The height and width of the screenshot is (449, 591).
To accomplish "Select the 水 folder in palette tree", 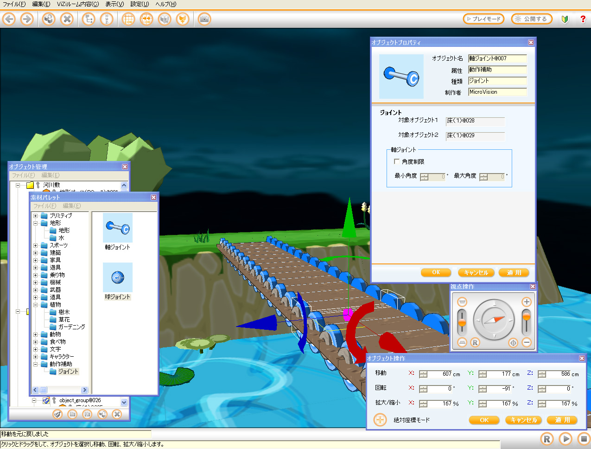I will point(61,238).
